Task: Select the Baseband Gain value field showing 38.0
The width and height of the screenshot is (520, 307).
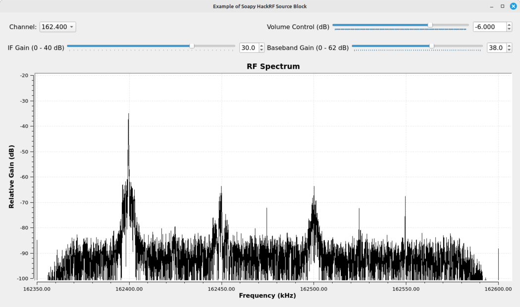Action: [498, 47]
